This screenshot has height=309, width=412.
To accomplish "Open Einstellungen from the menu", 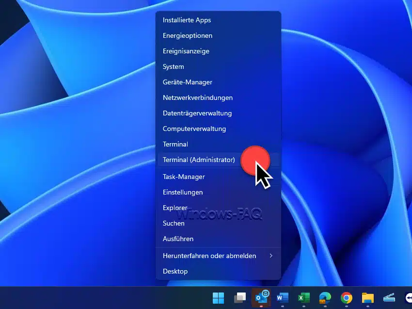I will tap(218, 192).
